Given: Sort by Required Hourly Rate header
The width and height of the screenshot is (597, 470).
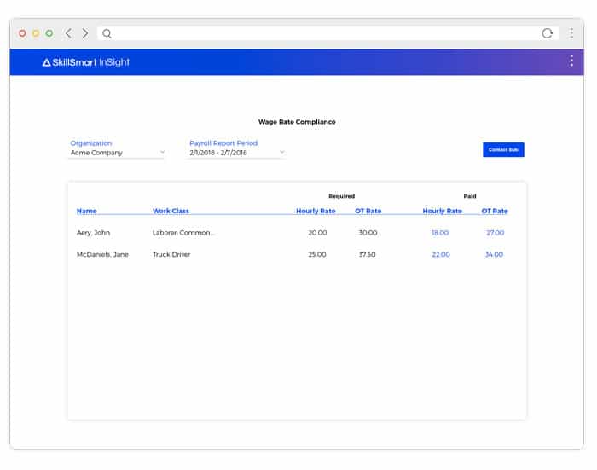Looking at the screenshot, I should coord(316,211).
